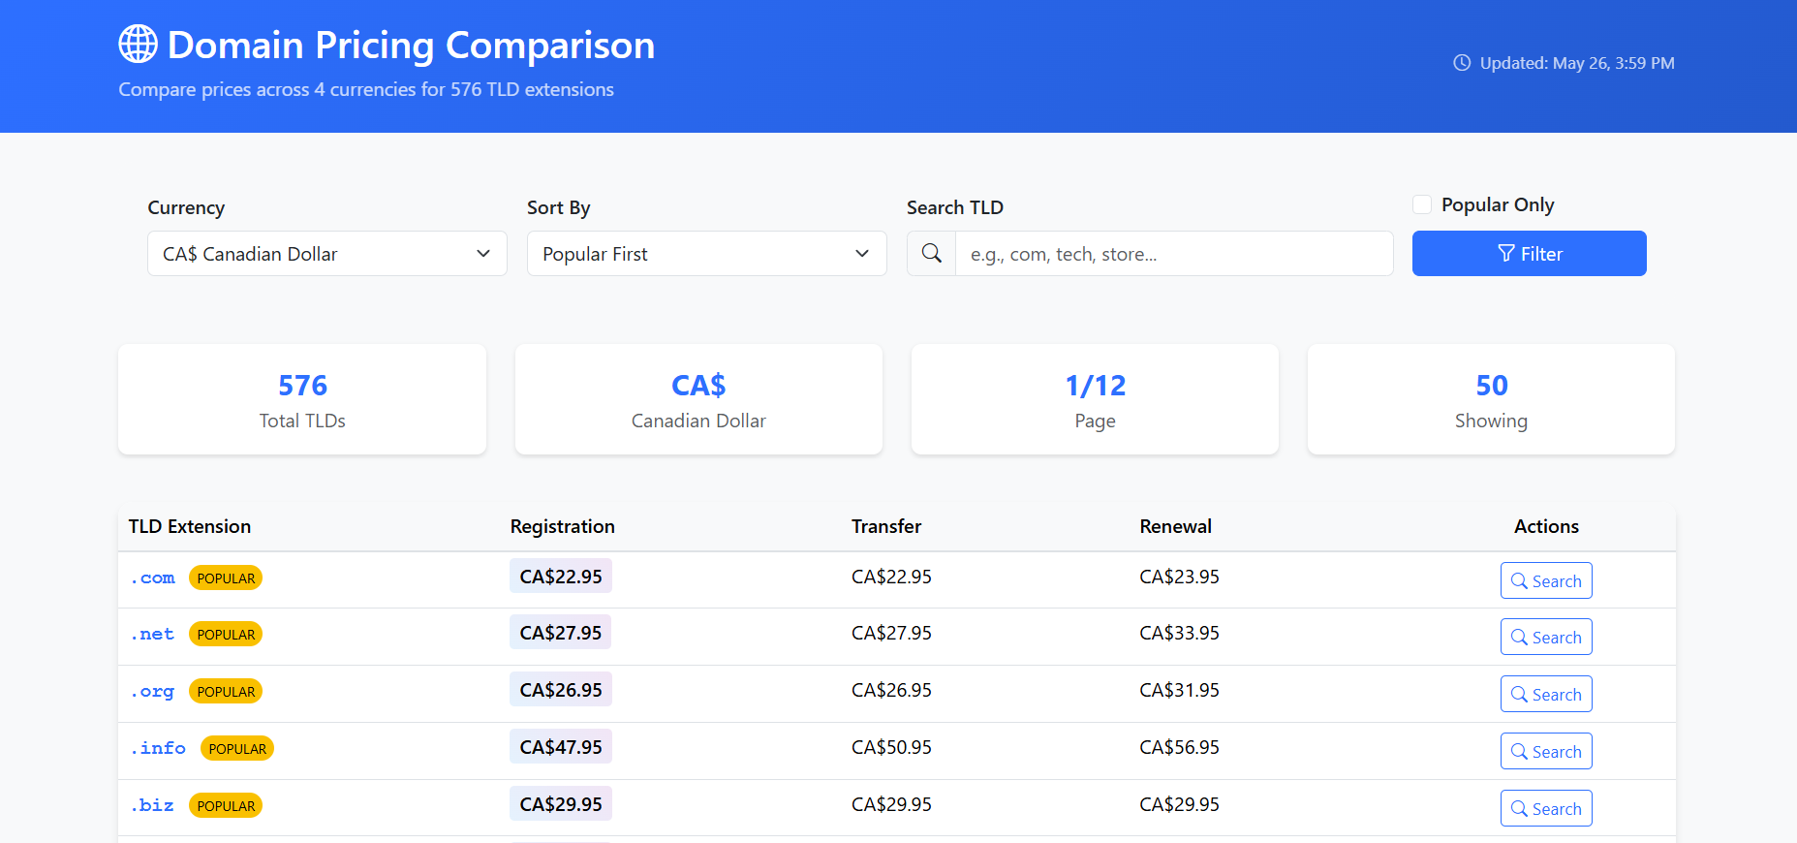
Task: Click the search icon in the .com row
Action: pos(1519,580)
